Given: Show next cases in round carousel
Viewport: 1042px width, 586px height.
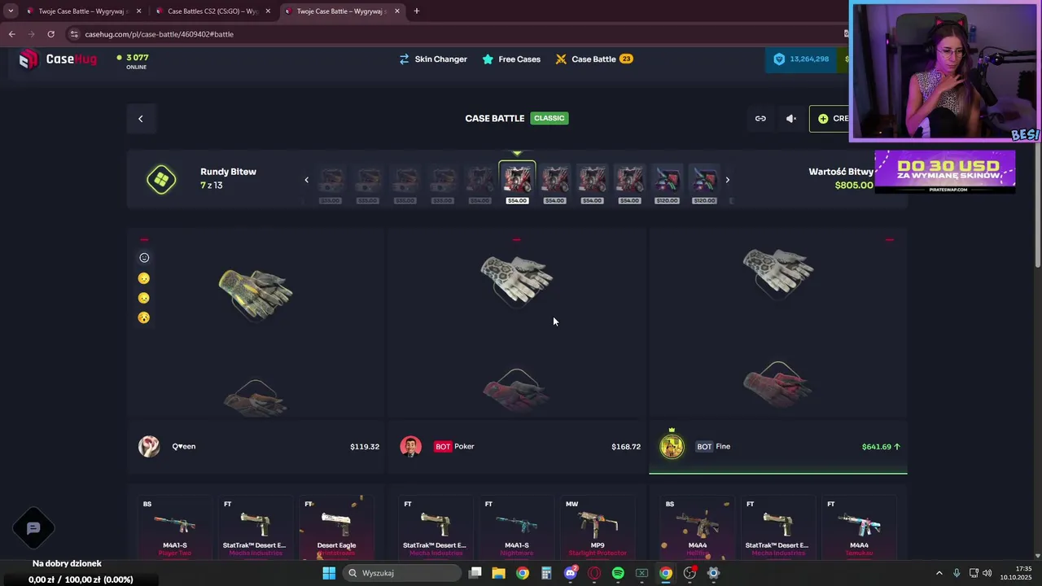Looking at the screenshot, I should [727, 180].
